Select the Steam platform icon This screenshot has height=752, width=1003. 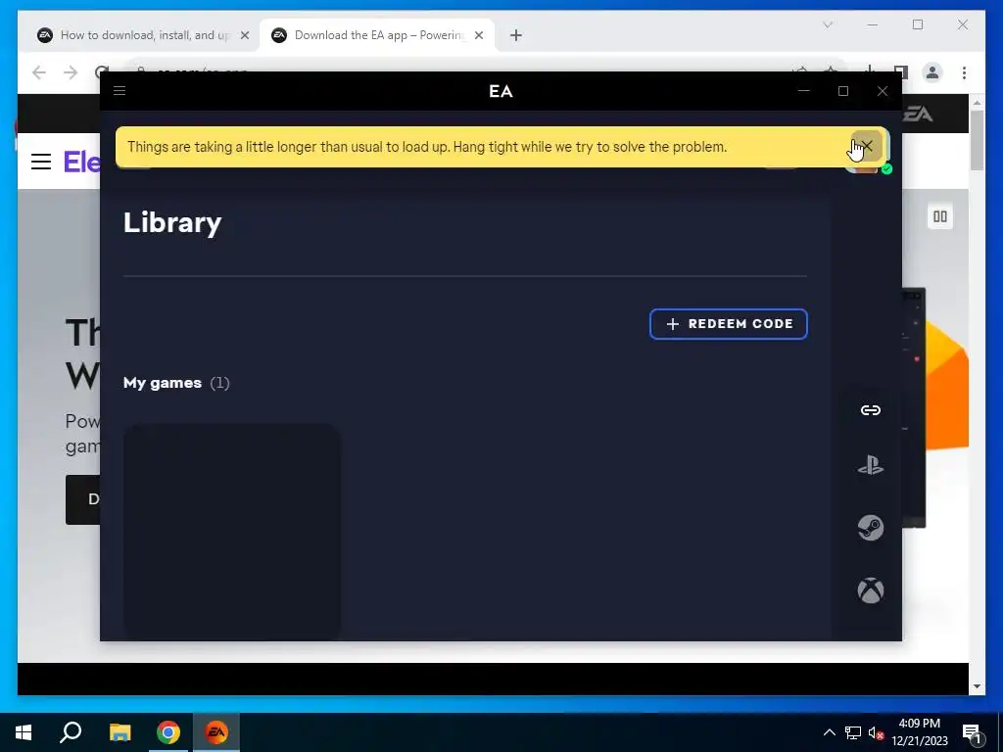coord(870,528)
